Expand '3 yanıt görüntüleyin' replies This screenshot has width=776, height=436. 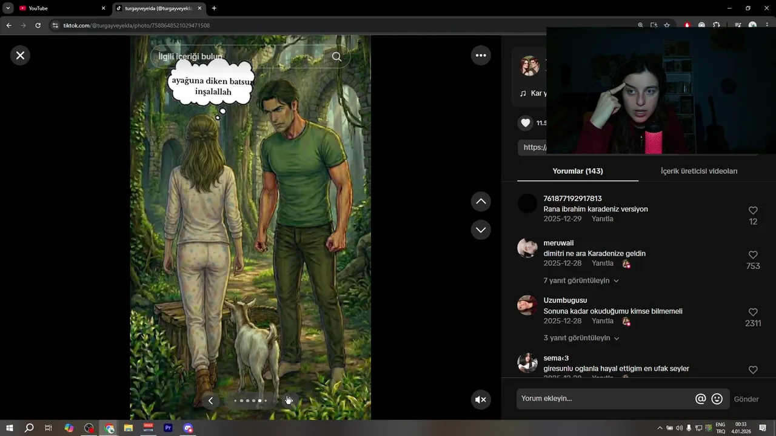(581, 338)
